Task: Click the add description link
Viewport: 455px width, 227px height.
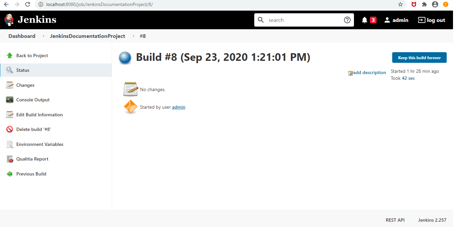Action: click(x=369, y=73)
